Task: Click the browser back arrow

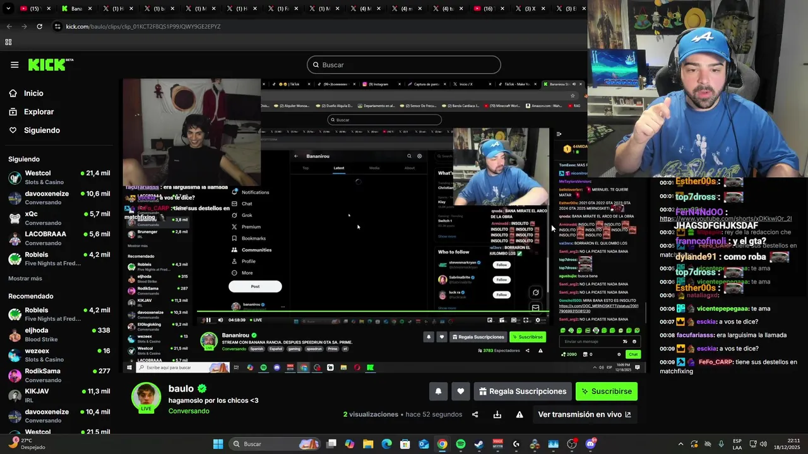Action: (x=9, y=26)
